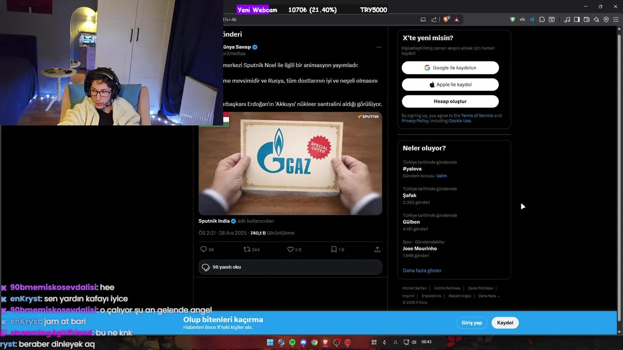Click the blue sound-waves extension icon
Viewport: 623px width, 350px height.
click(532, 19)
